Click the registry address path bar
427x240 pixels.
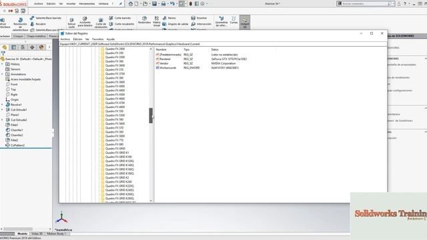[x=223, y=44]
